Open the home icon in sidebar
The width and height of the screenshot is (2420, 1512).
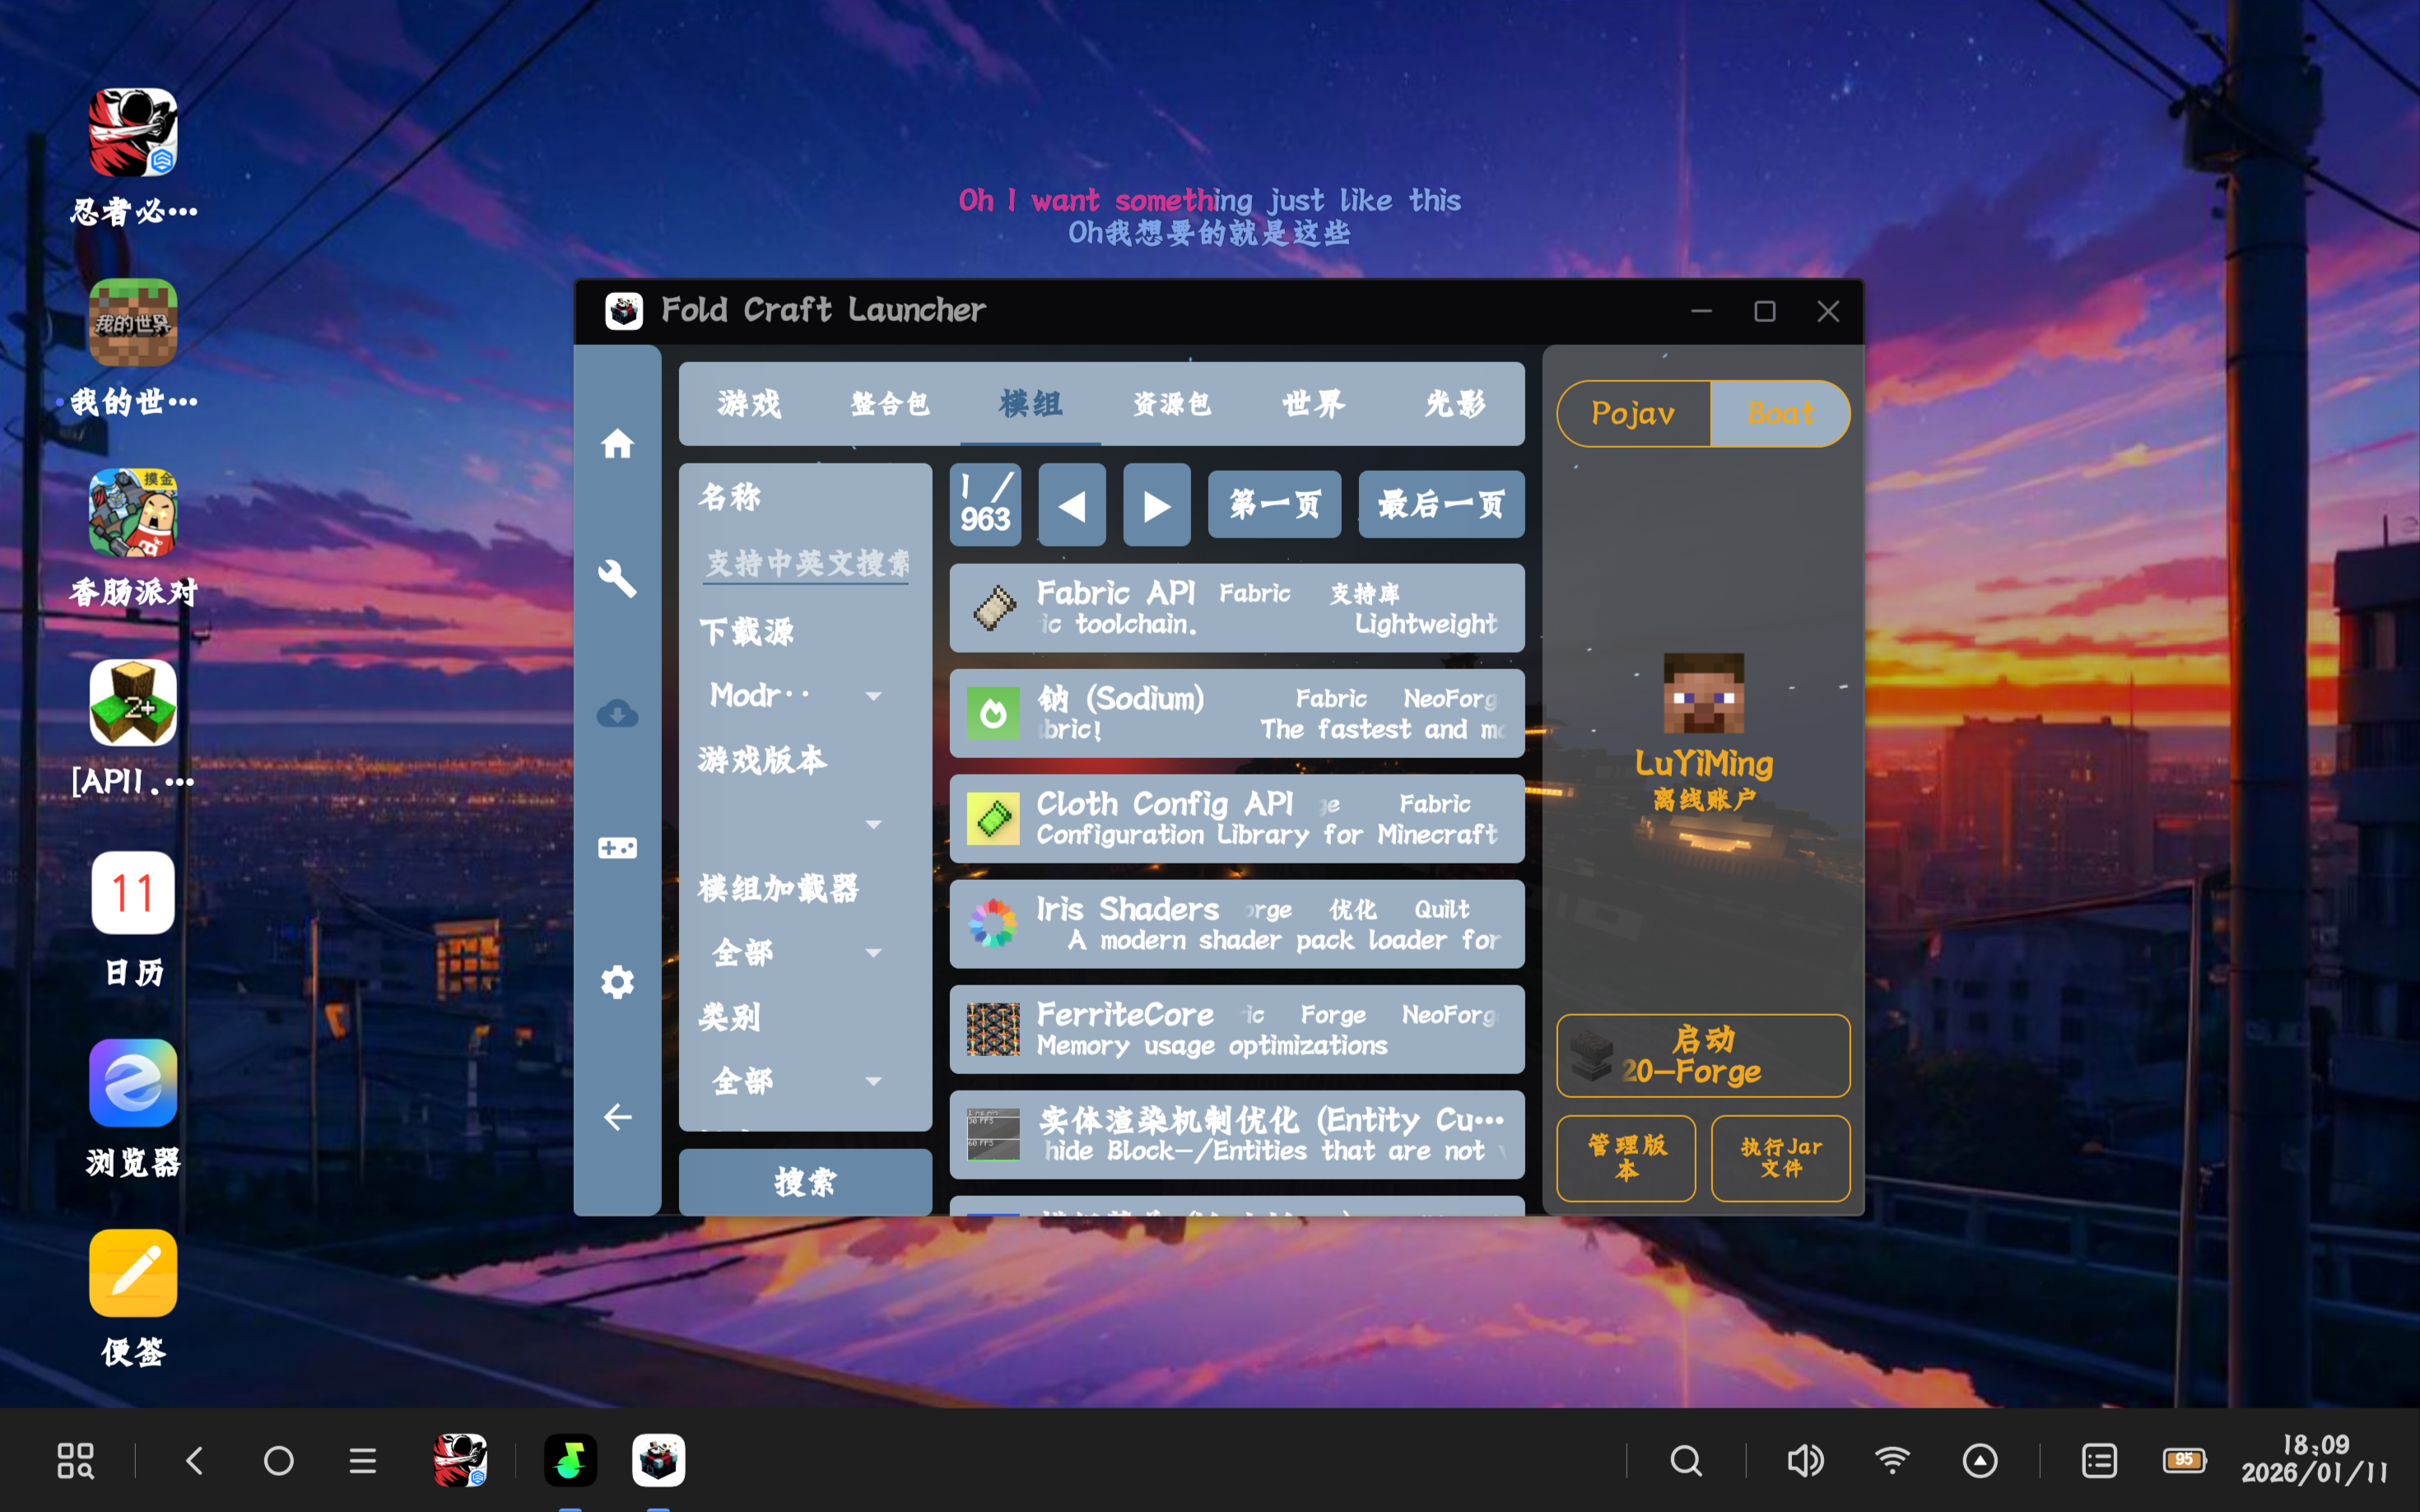point(617,443)
